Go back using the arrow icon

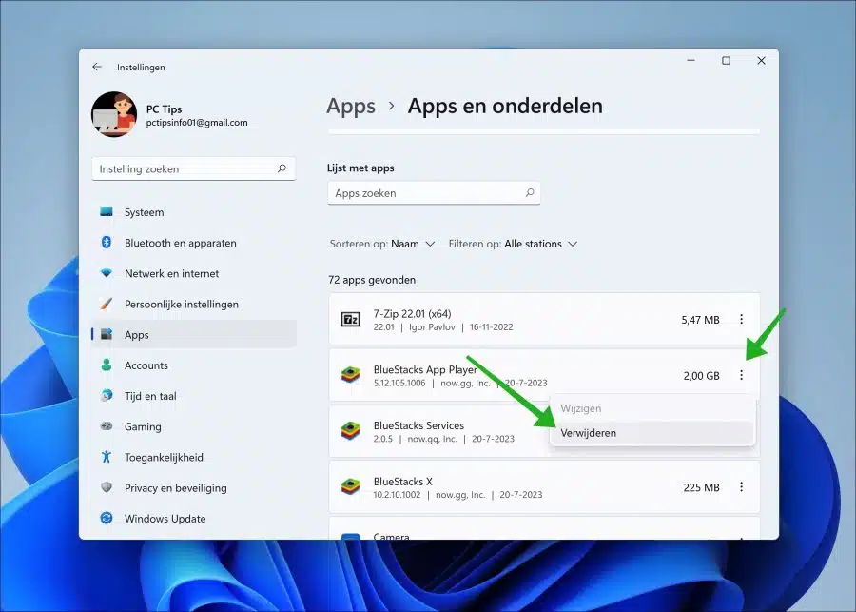click(97, 67)
